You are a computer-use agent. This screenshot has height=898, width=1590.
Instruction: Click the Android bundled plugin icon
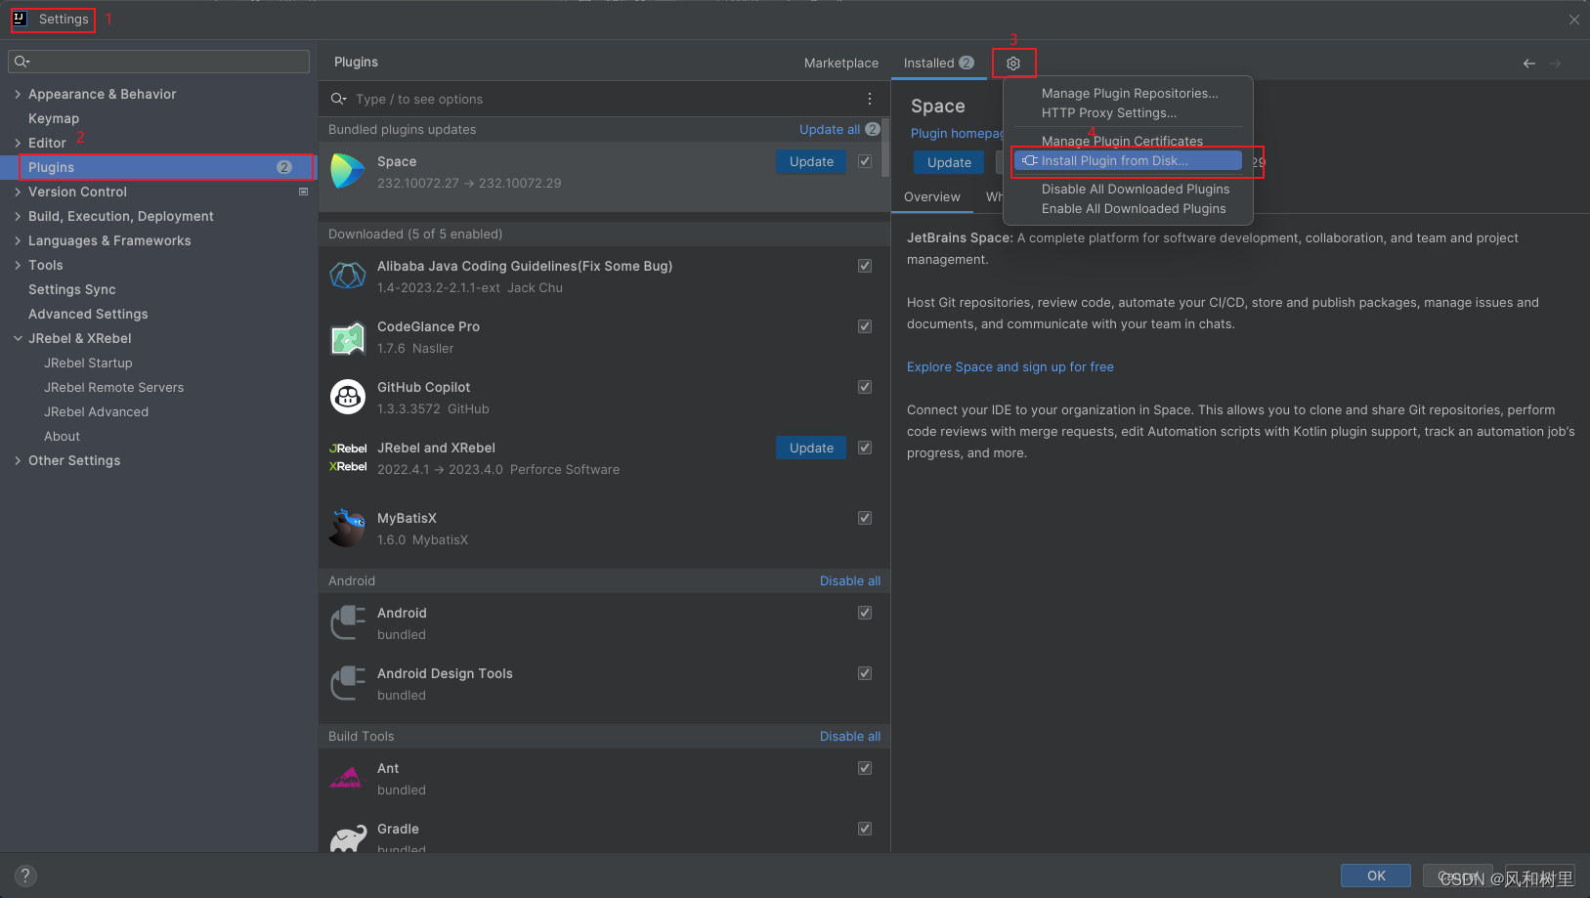347,622
